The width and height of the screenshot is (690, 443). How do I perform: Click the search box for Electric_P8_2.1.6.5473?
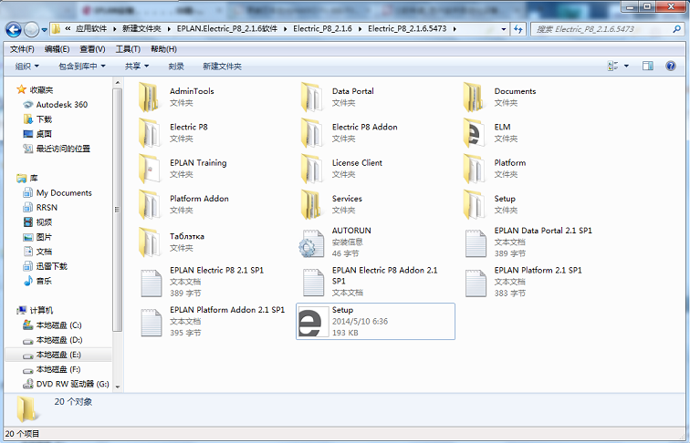coord(601,29)
